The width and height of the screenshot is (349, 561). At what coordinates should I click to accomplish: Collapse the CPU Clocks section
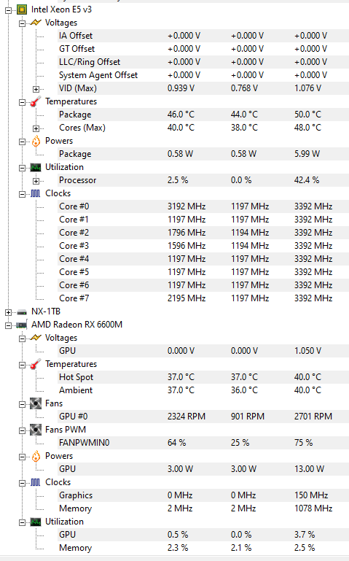22,194
